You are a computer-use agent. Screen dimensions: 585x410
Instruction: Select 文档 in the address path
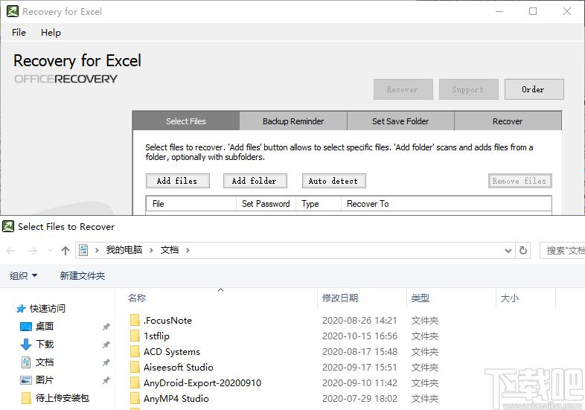click(170, 250)
